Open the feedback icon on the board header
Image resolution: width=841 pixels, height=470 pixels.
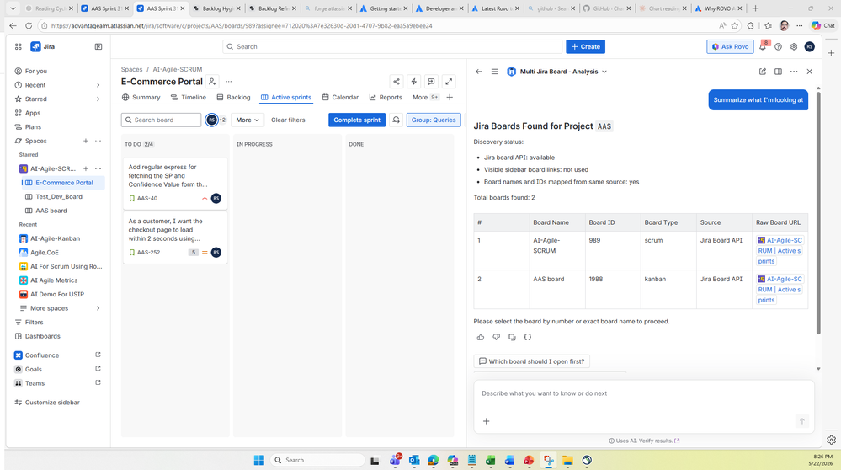431,82
